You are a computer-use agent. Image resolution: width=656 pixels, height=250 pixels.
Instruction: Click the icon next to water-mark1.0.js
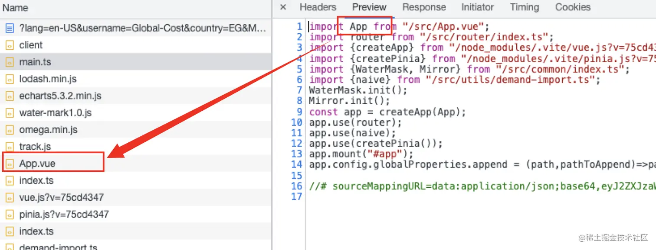[10, 113]
